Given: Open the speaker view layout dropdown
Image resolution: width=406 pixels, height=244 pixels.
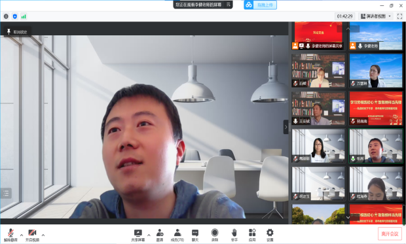Looking at the screenshot, I should click(376, 16).
